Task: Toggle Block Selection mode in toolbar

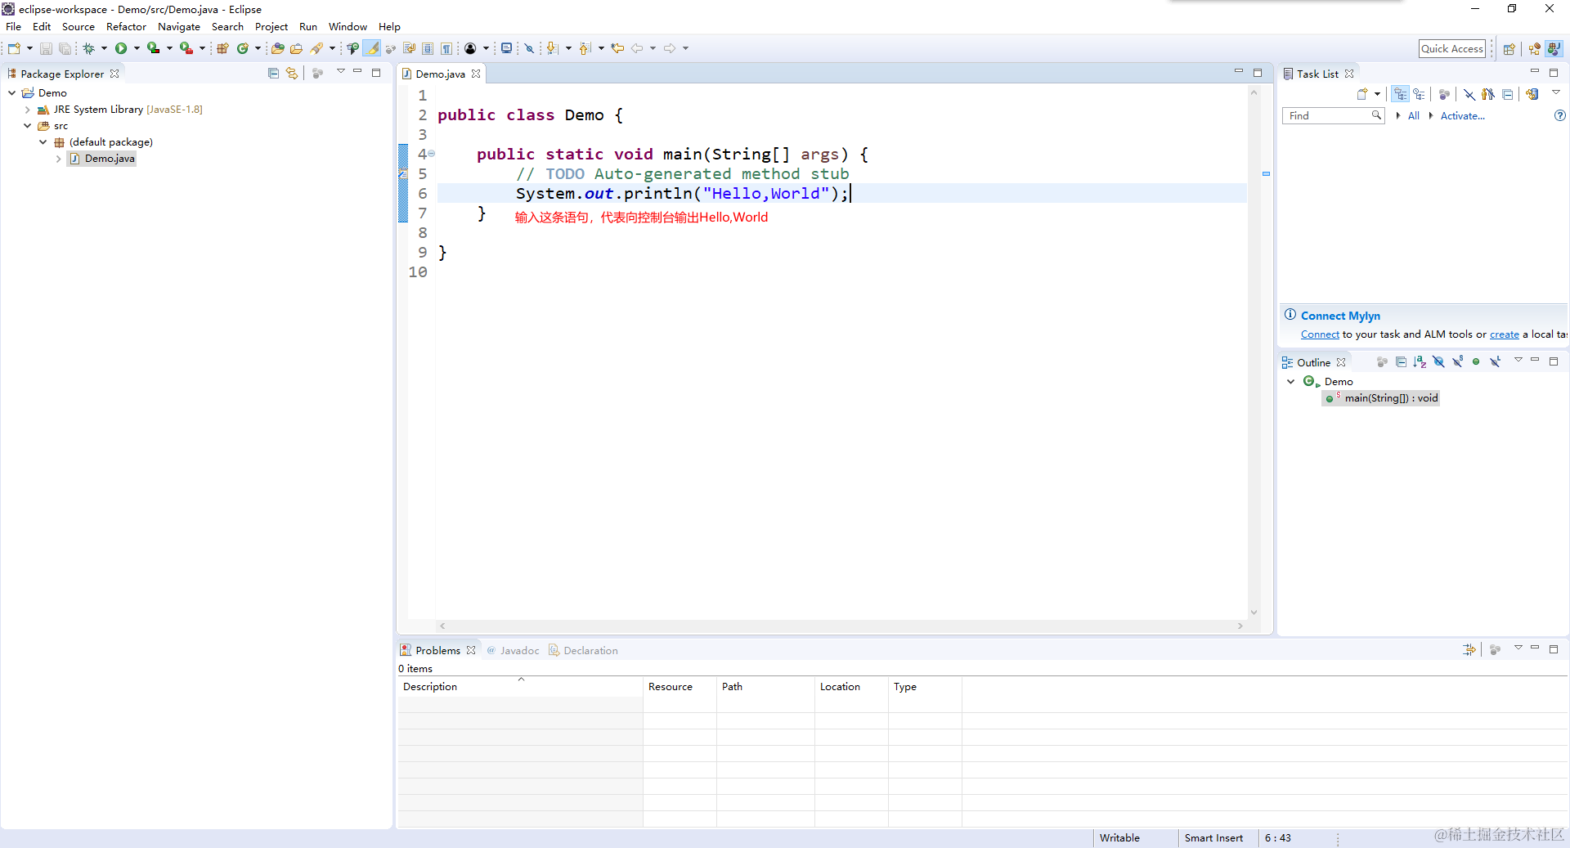Action: click(x=428, y=48)
